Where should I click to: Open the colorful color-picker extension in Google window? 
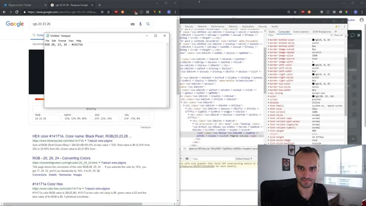160,12
